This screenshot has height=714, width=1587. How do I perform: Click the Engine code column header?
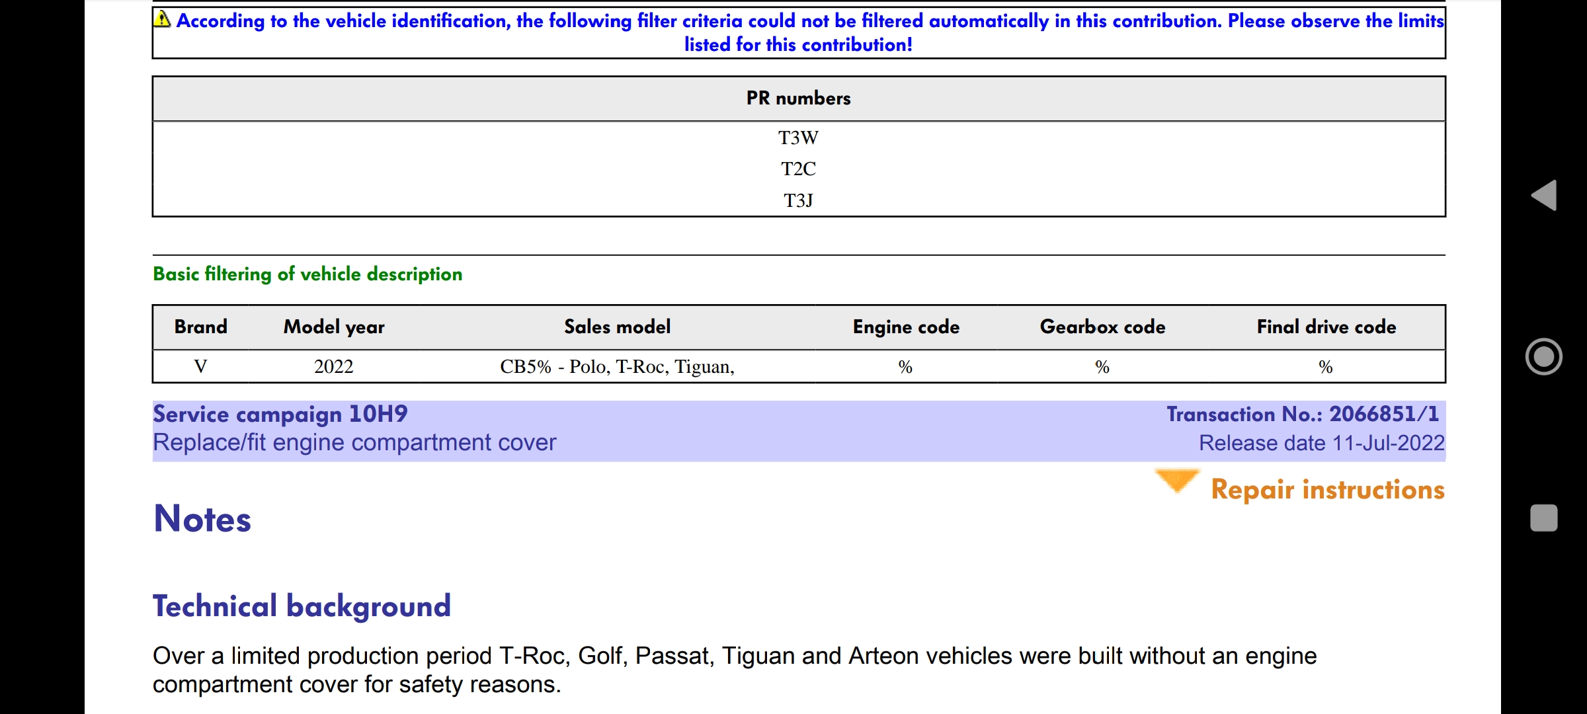[x=906, y=327]
